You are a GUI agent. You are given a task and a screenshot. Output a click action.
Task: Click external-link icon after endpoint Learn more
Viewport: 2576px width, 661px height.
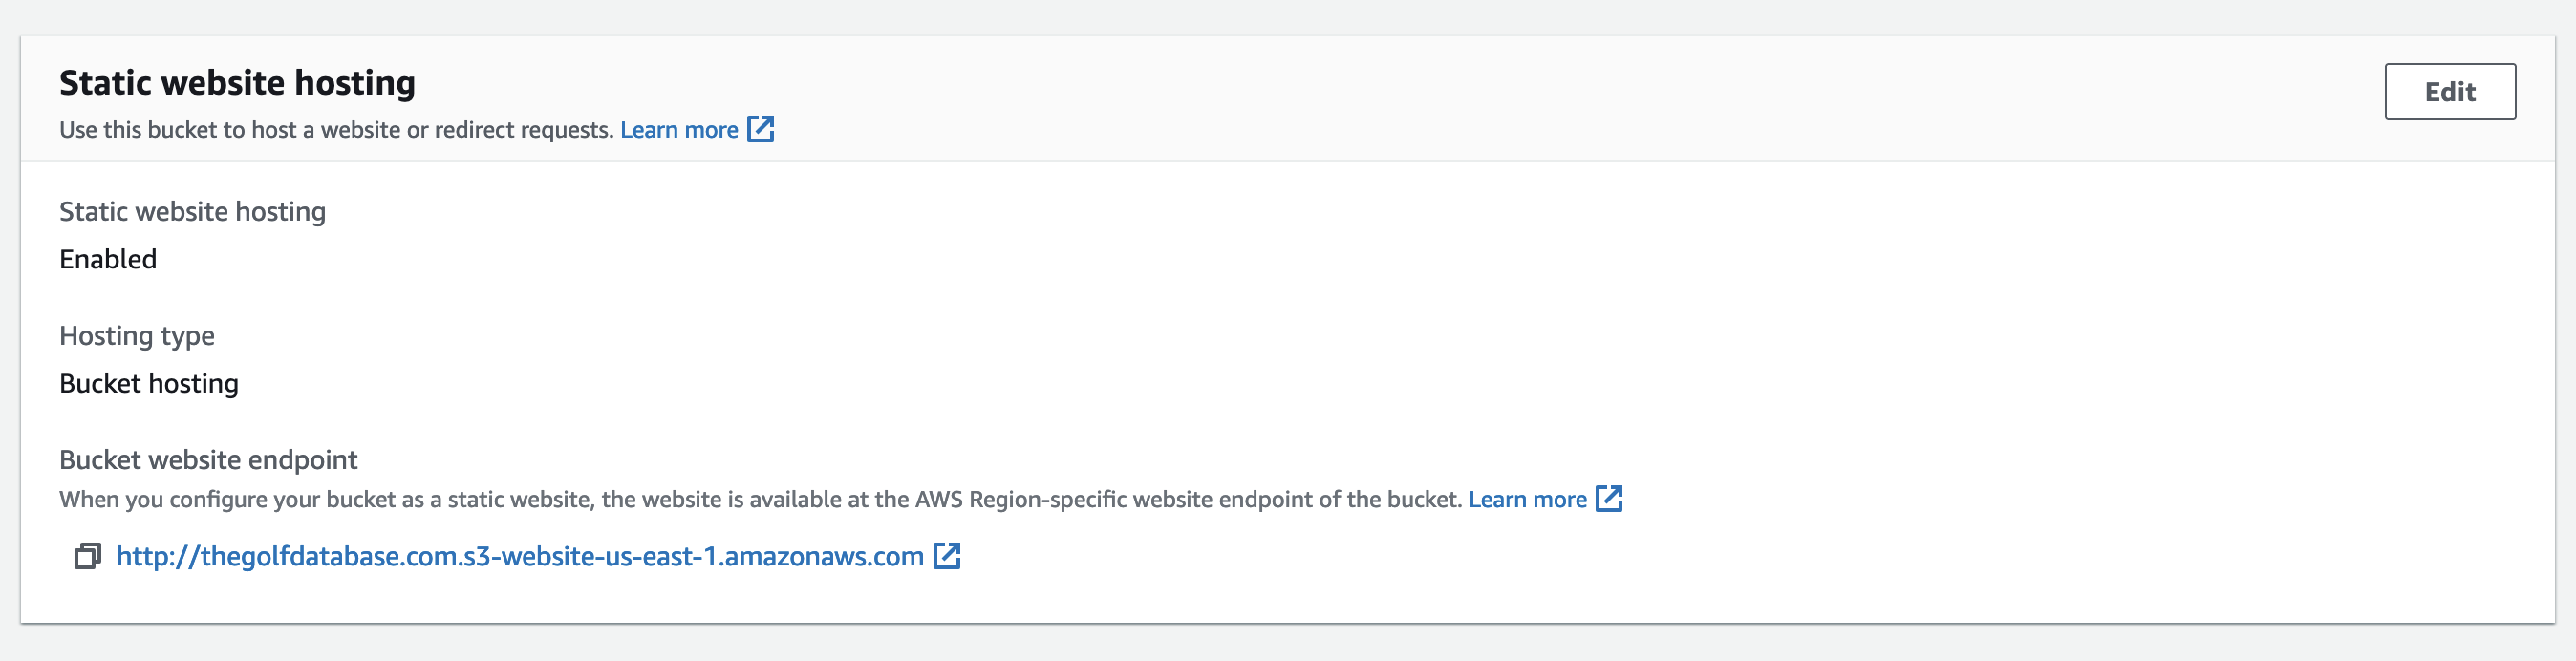[x=1609, y=498]
